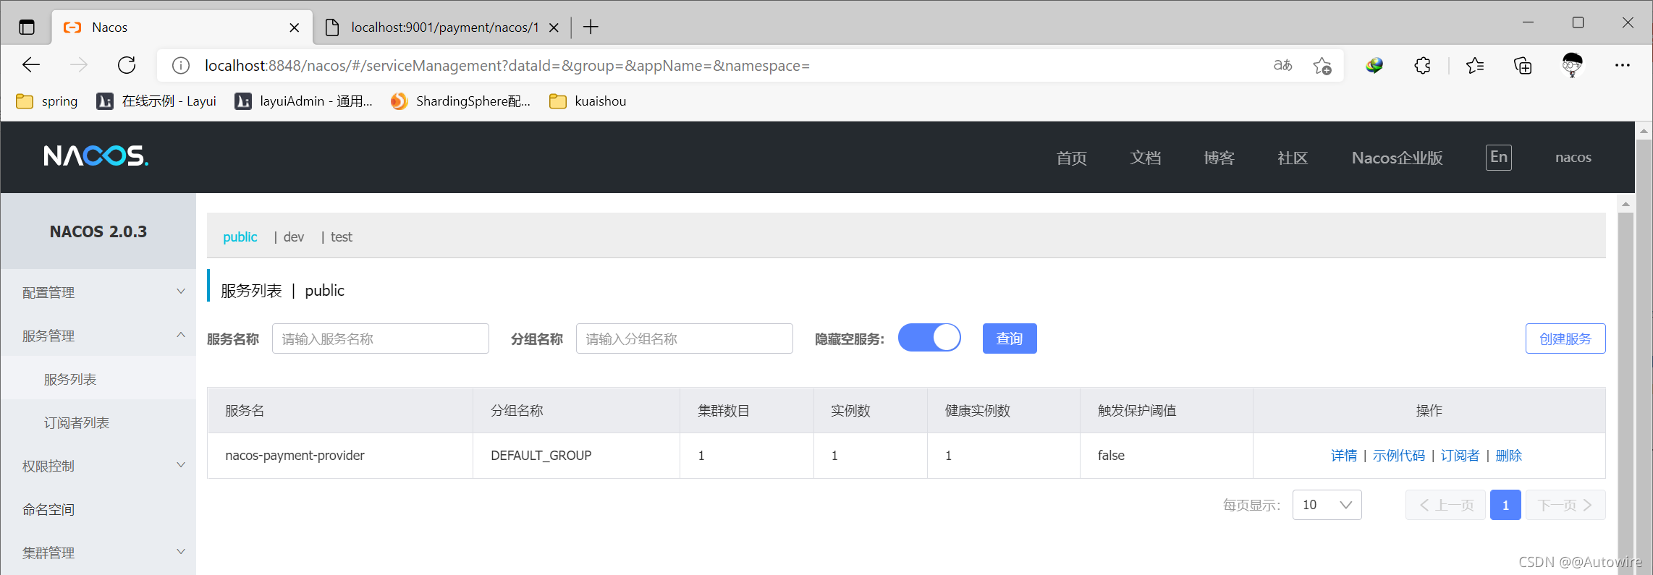Expand the 配置管理 sidebar menu
This screenshot has width=1653, height=575.
click(98, 291)
